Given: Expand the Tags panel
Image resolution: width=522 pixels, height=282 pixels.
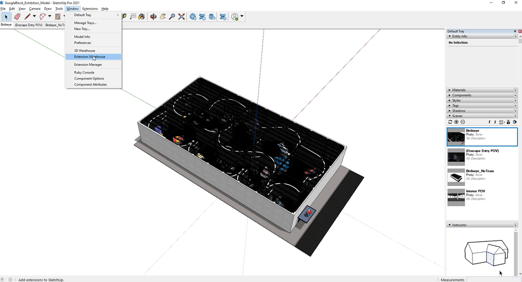Looking at the screenshot, I should tap(450, 106).
